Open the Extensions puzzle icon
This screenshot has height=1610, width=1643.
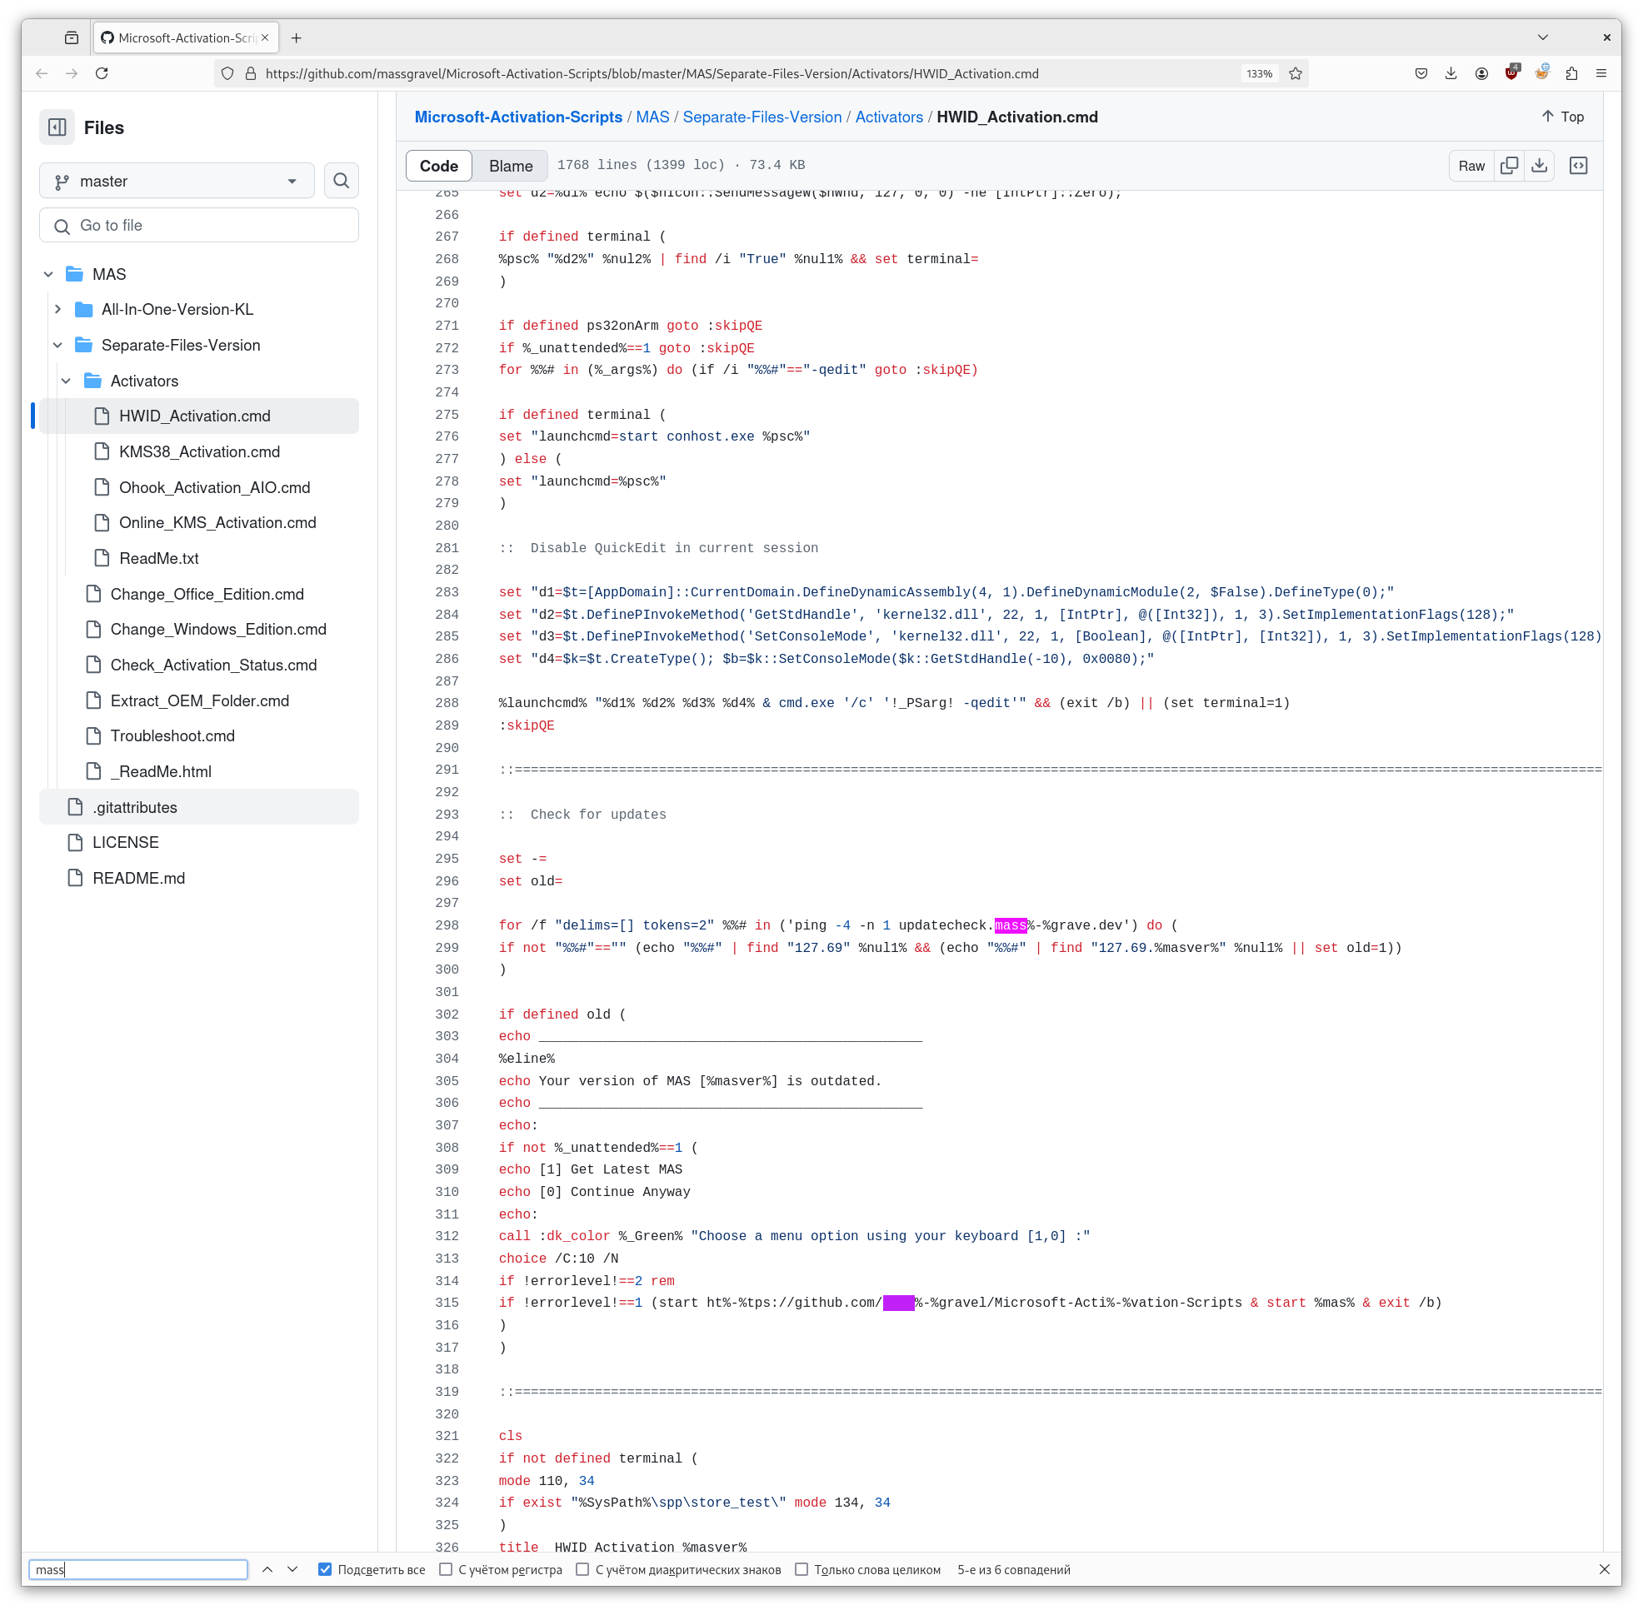[x=1572, y=73]
